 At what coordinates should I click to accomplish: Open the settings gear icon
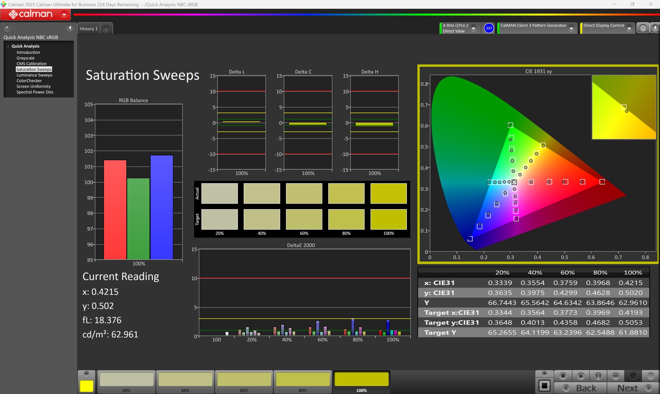coord(643,28)
